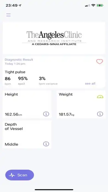Viewport: 108px width, 192px height.
Task: Open the Depth of Vessel card
Action: [27, 134]
